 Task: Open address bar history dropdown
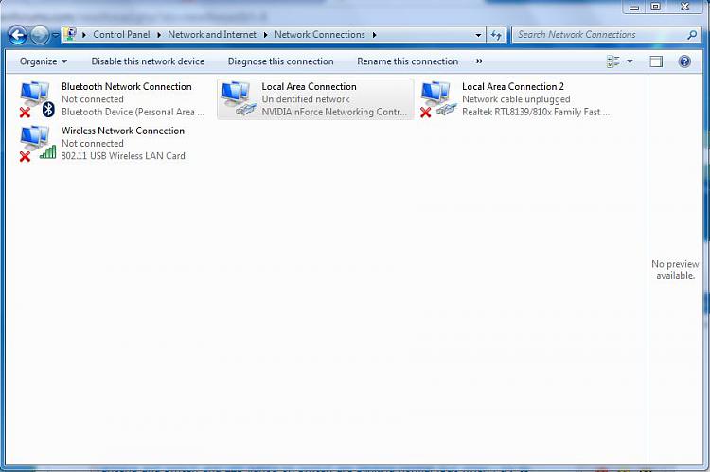(478, 35)
